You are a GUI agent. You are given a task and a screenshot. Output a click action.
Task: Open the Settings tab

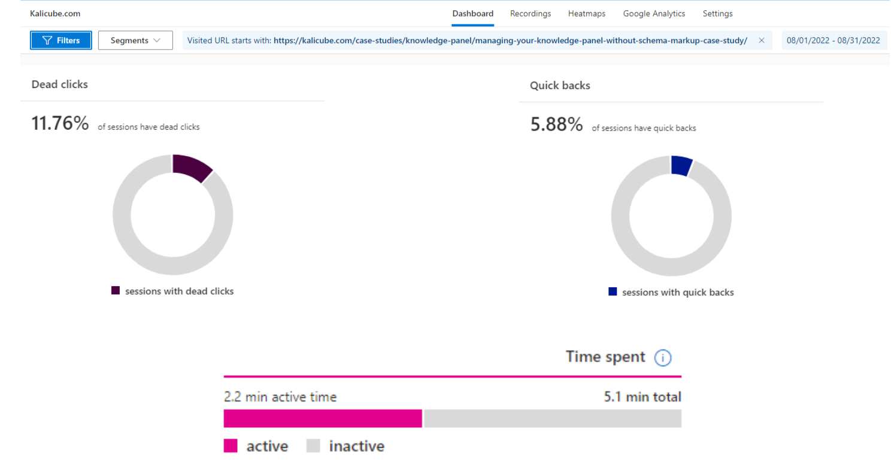point(717,14)
